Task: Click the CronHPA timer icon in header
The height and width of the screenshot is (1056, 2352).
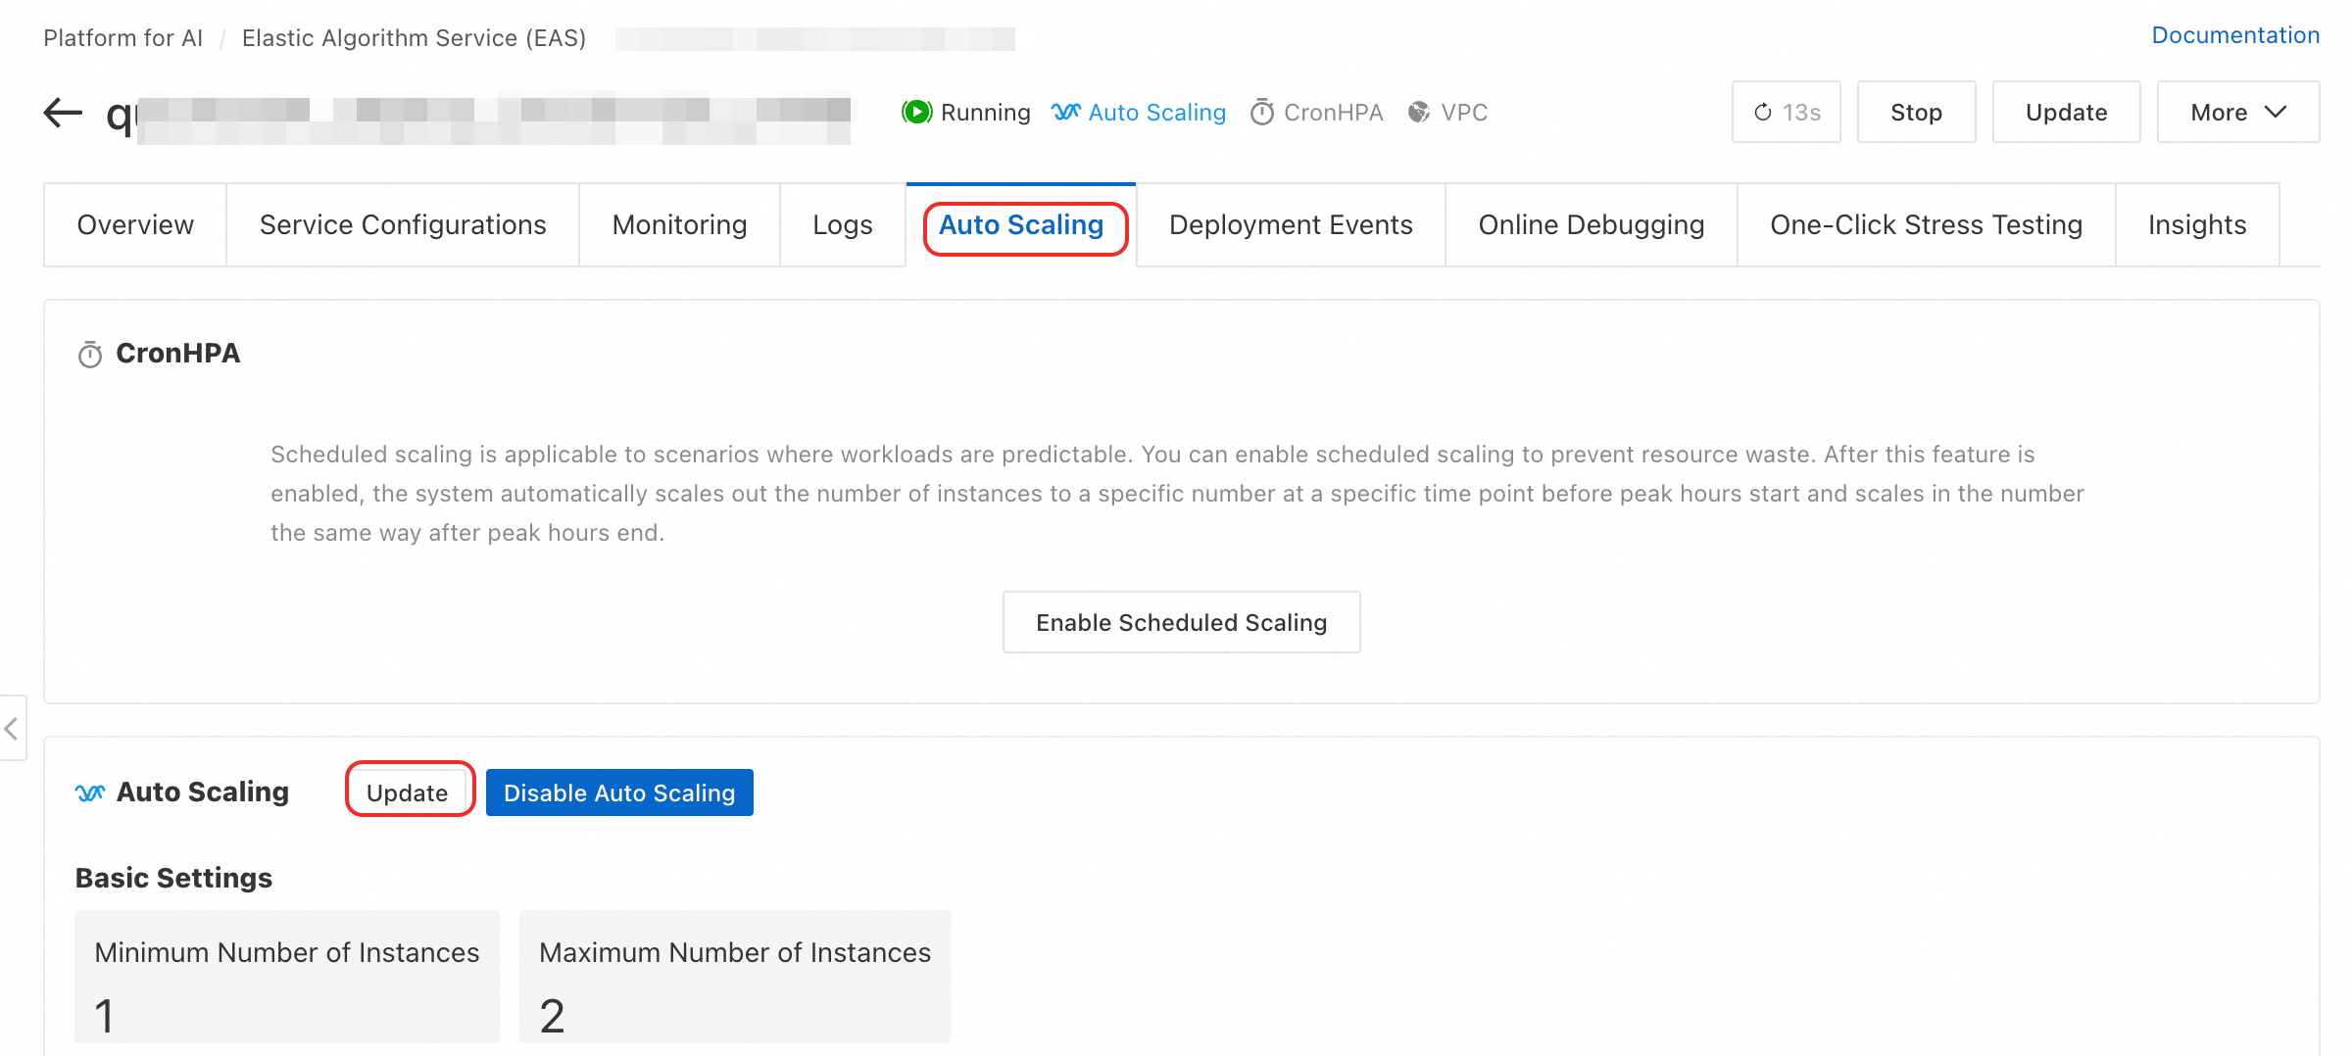Action: [1262, 113]
